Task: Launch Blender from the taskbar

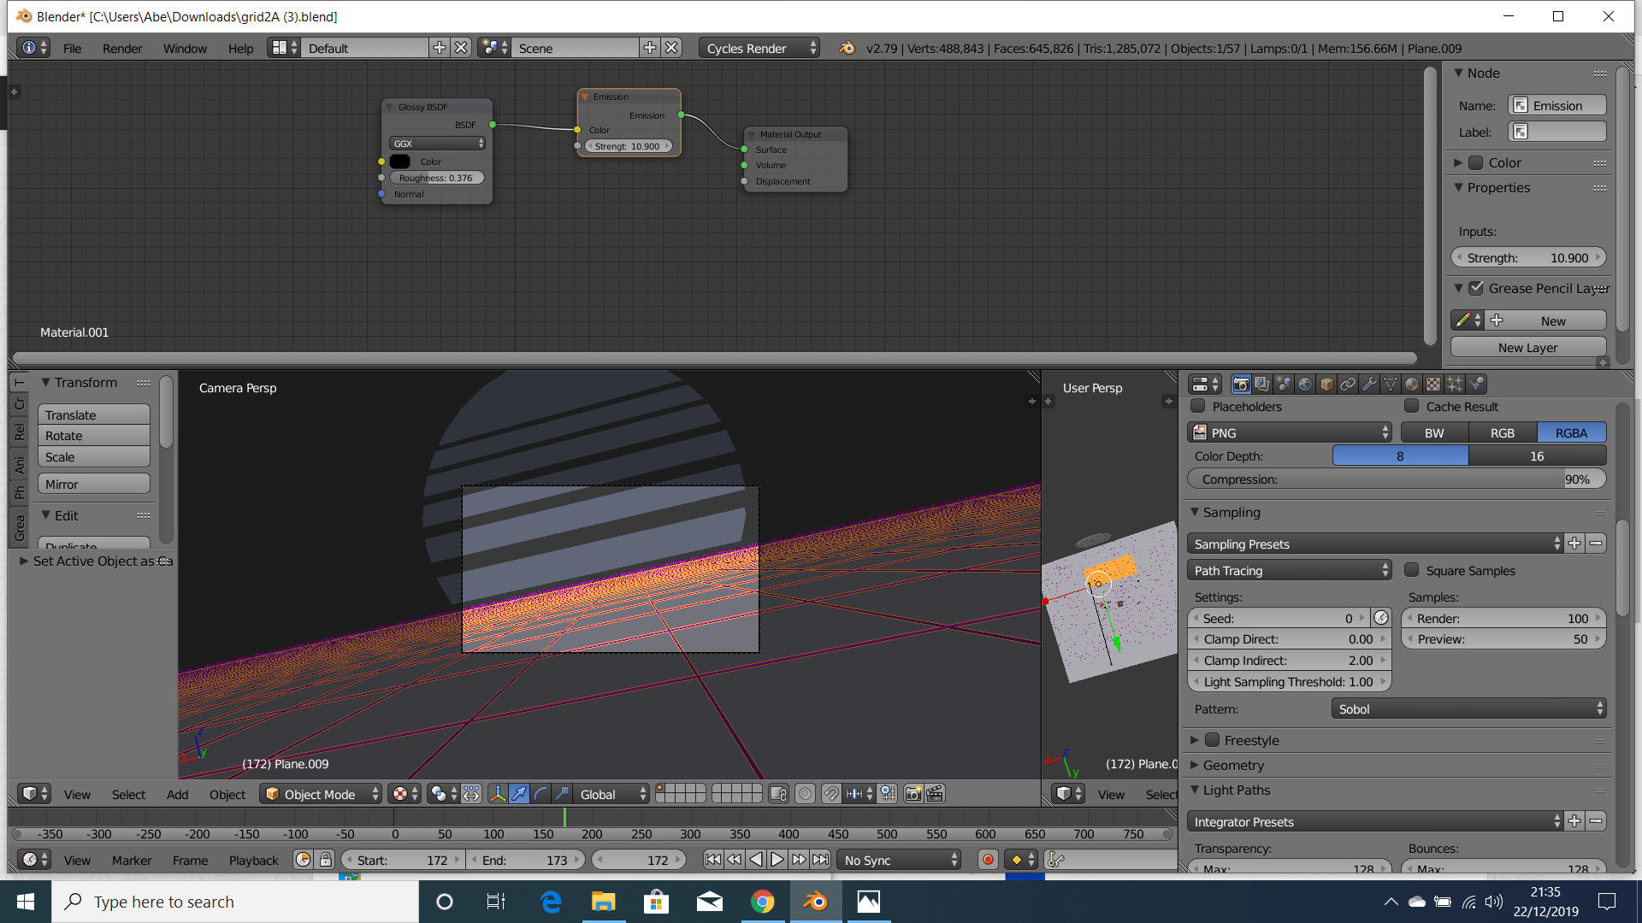Action: coord(814,902)
